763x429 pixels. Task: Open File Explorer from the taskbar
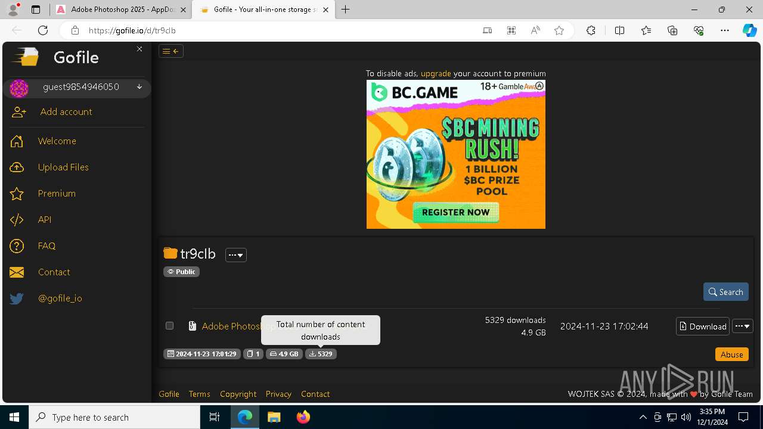274,417
